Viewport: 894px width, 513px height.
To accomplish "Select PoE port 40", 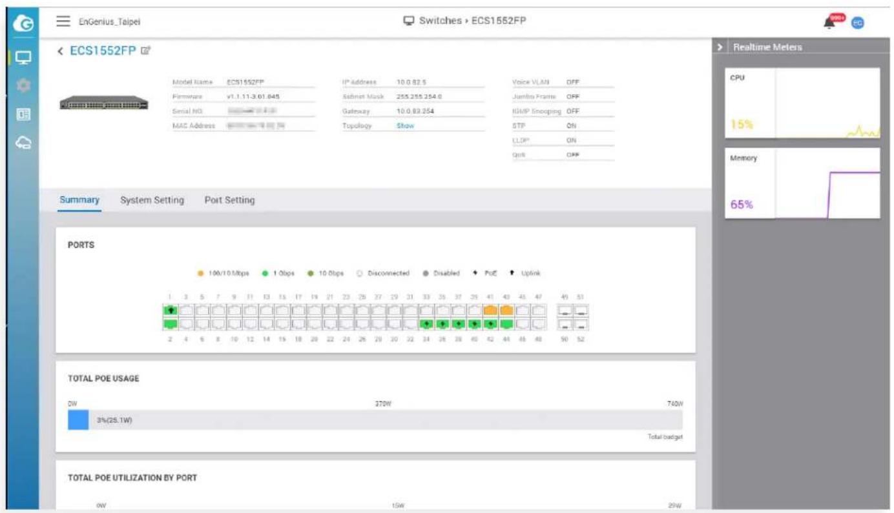I will tap(474, 323).
